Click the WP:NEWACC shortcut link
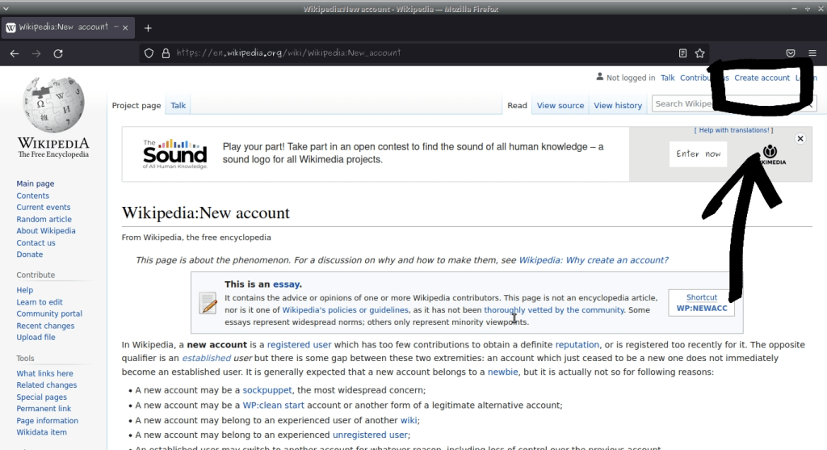 [x=701, y=309]
